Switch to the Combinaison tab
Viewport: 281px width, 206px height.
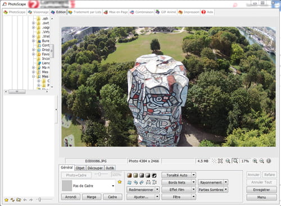coord(142,12)
